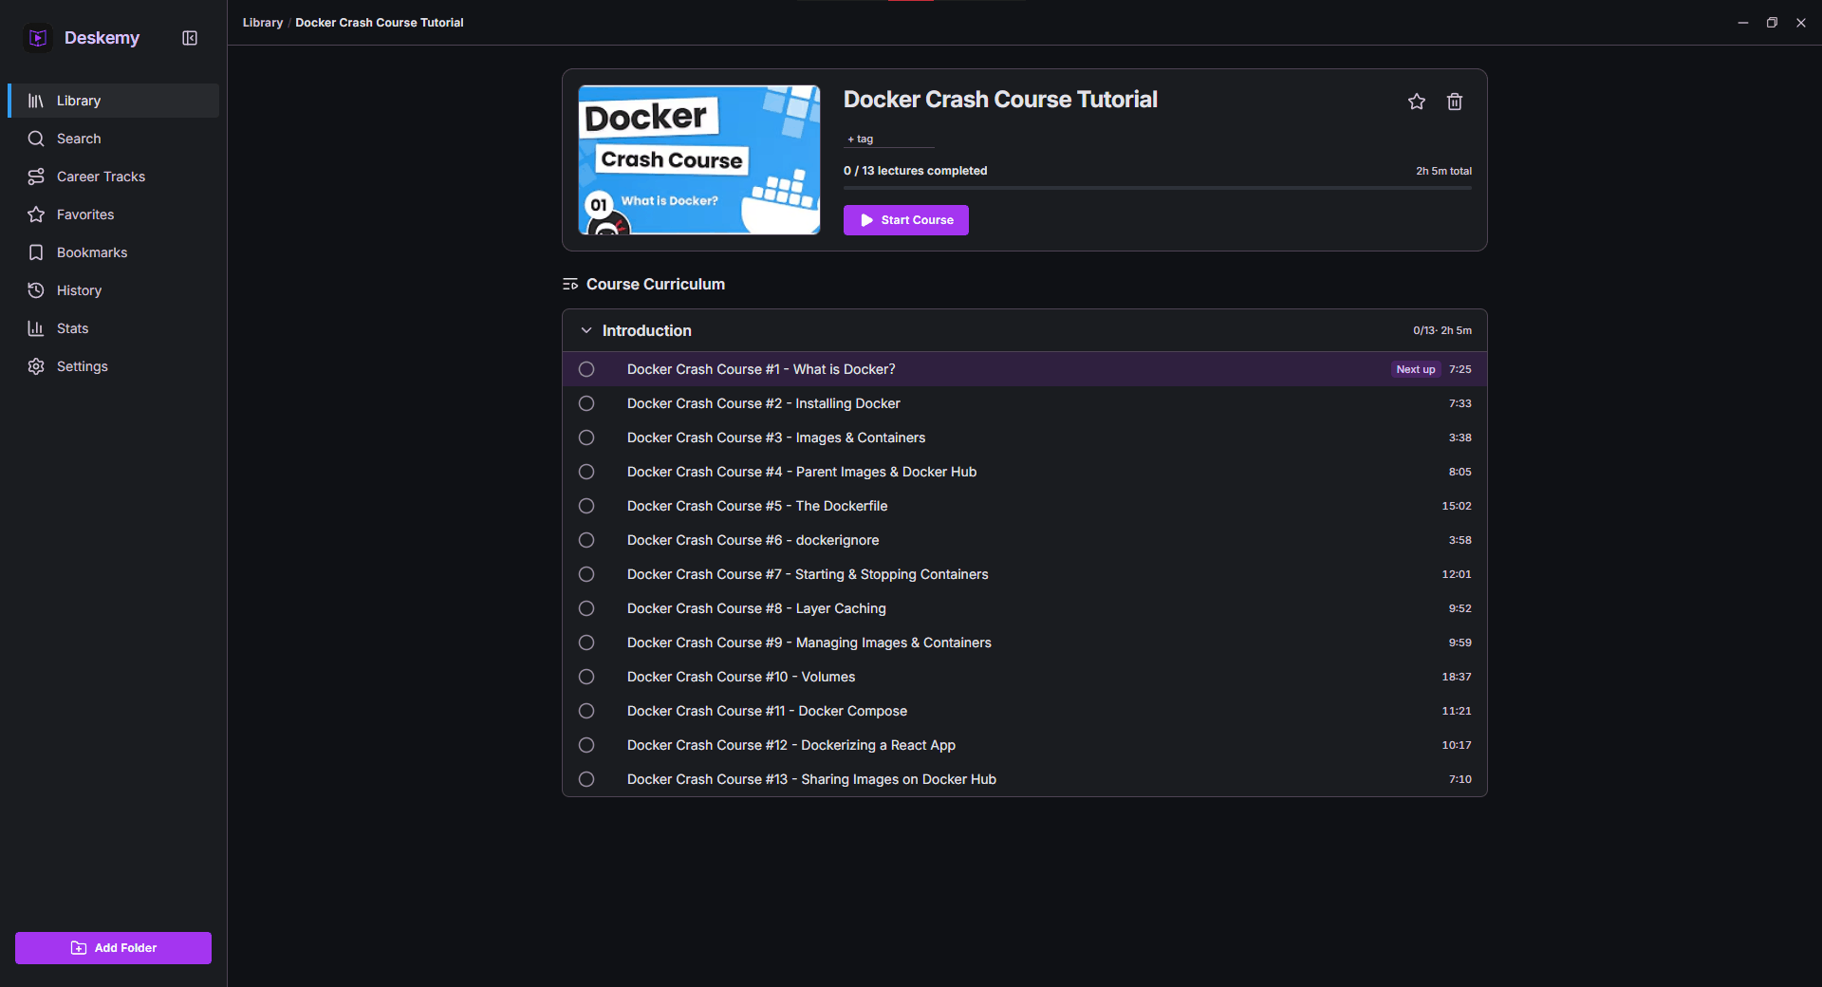
Task: Open lecture Dockerizing a React App
Action: coord(791,745)
